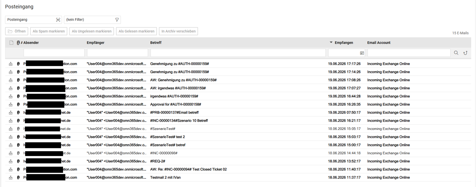Click attachment paperclip of #REQ-2# email
The height and width of the screenshot is (187, 476).
pos(18,161)
